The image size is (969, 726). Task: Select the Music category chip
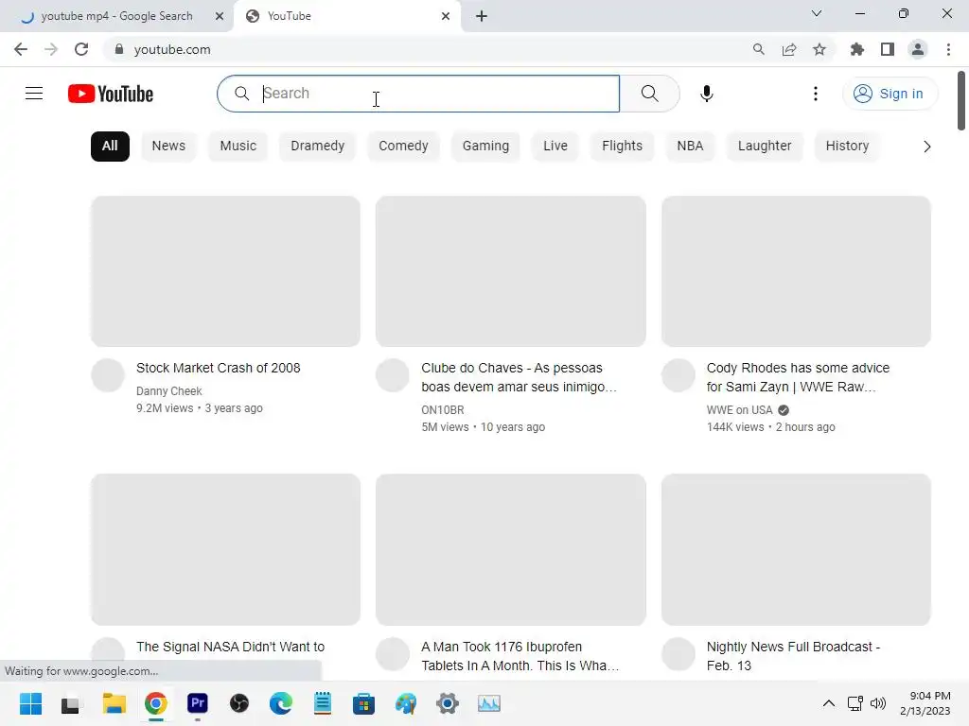point(238,147)
